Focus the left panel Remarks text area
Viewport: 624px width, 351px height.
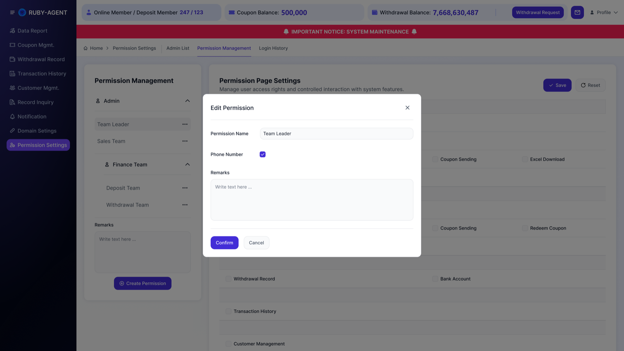click(x=142, y=252)
